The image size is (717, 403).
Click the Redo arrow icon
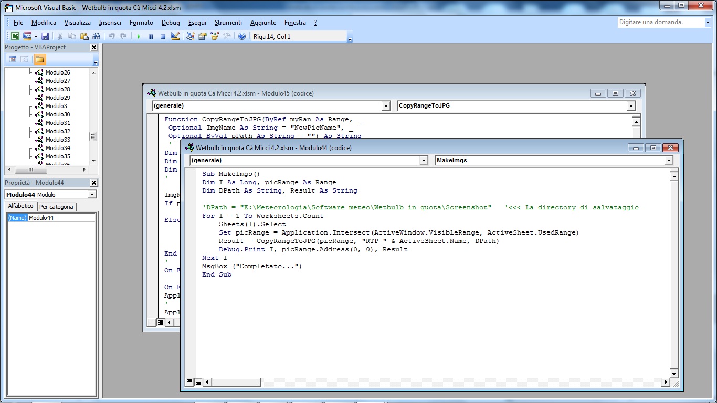123,36
